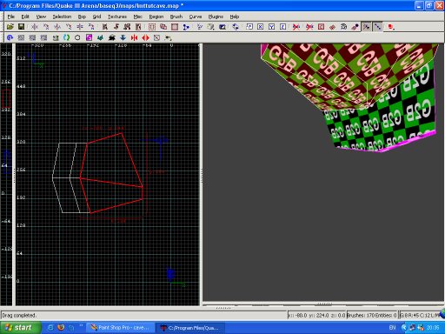445x334 pixels.
Task: Toggle the free scale button
Action: pos(249,27)
